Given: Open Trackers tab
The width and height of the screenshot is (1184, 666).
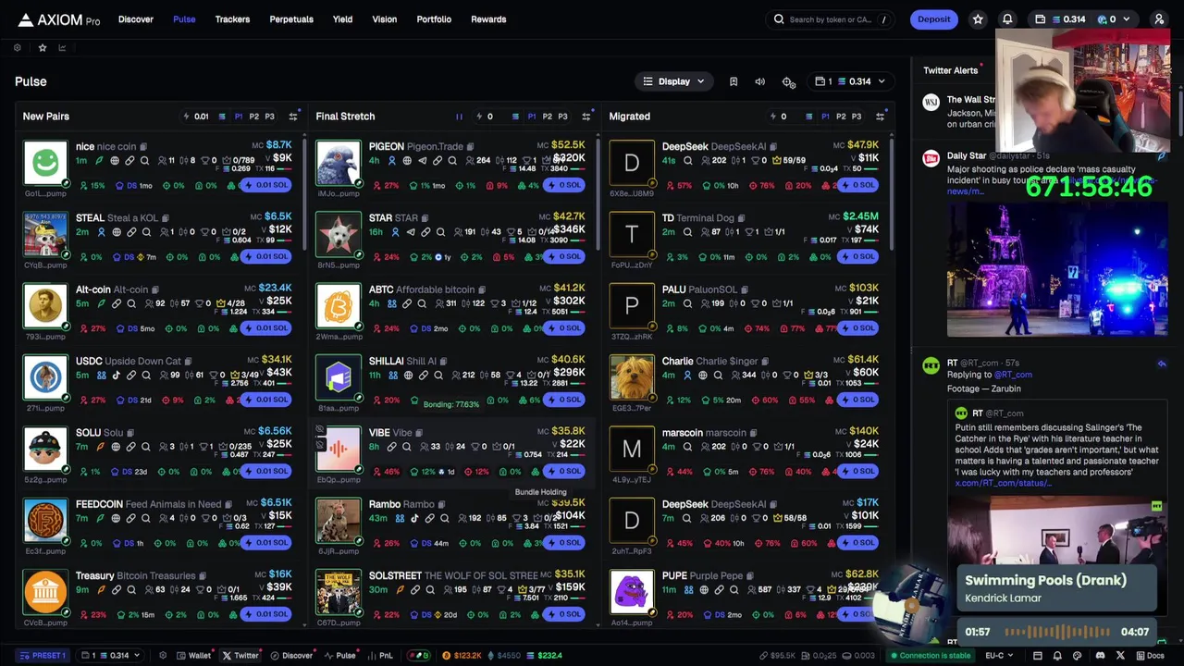Looking at the screenshot, I should click(x=232, y=19).
